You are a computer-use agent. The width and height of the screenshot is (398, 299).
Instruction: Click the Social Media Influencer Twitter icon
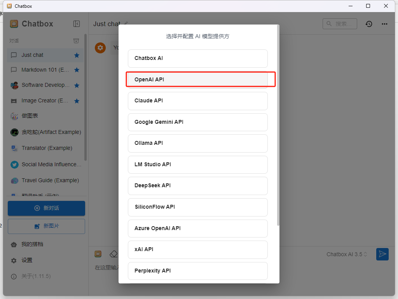14,165
